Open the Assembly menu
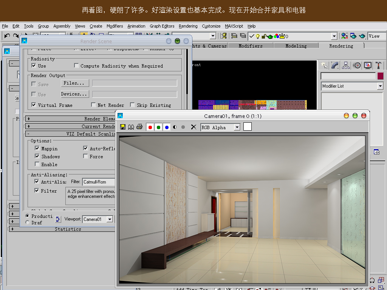This screenshot has height=290, width=387. coord(62,26)
